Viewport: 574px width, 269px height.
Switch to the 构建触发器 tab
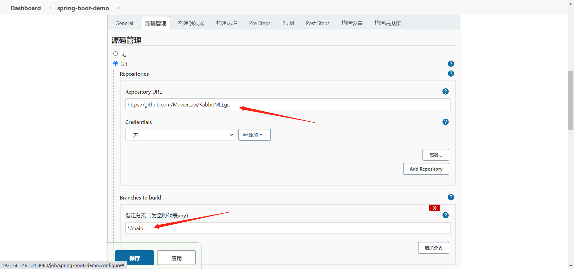(x=191, y=23)
